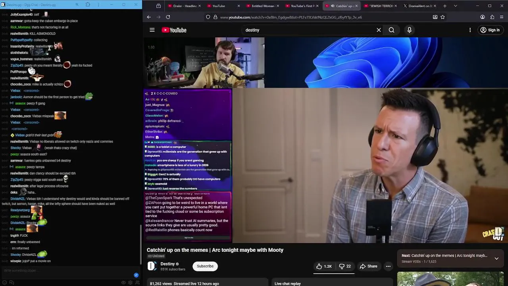Screen dimensions: 508x286
Task: Click username wiseple in chat
Action: coord(16,261)
